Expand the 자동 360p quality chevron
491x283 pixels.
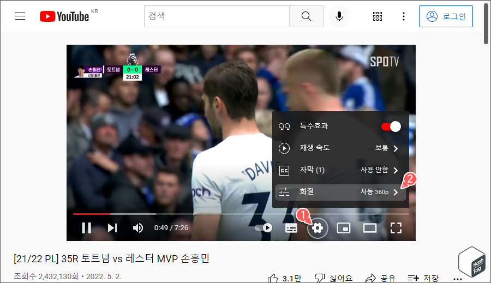396,192
